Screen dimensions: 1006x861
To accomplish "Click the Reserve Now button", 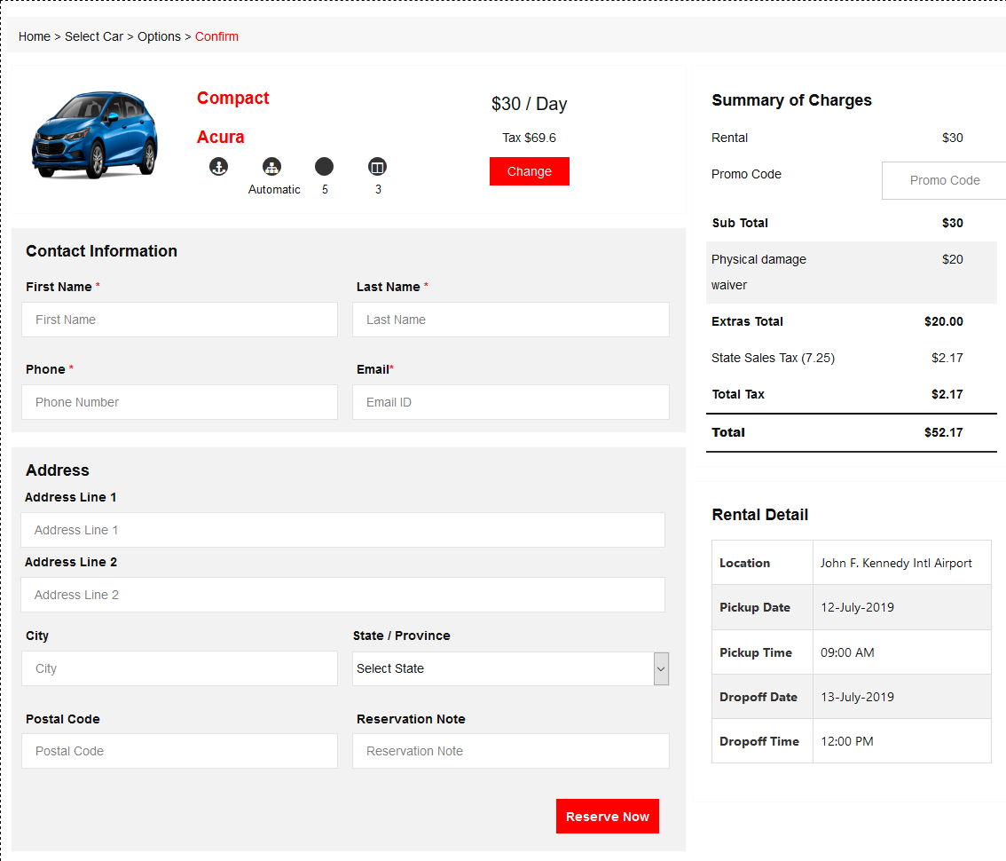I will coord(608,816).
